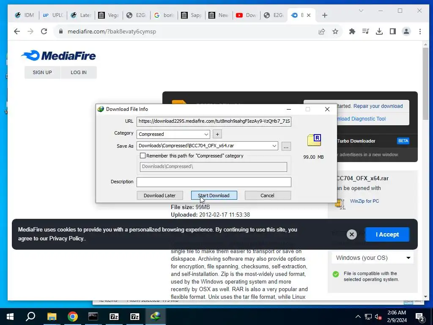Browse for save location with ellipsis button

click(286, 146)
